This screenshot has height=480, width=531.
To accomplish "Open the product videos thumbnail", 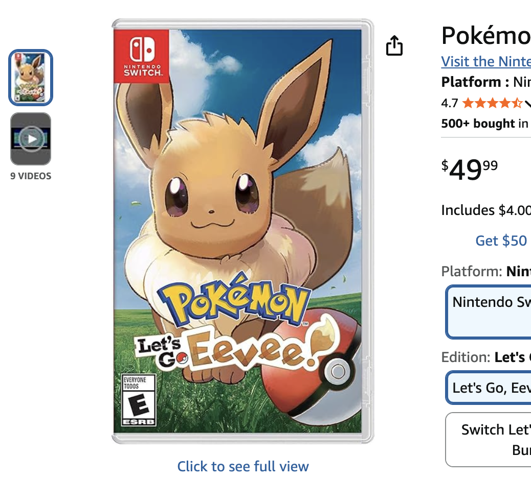I will 31,139.
